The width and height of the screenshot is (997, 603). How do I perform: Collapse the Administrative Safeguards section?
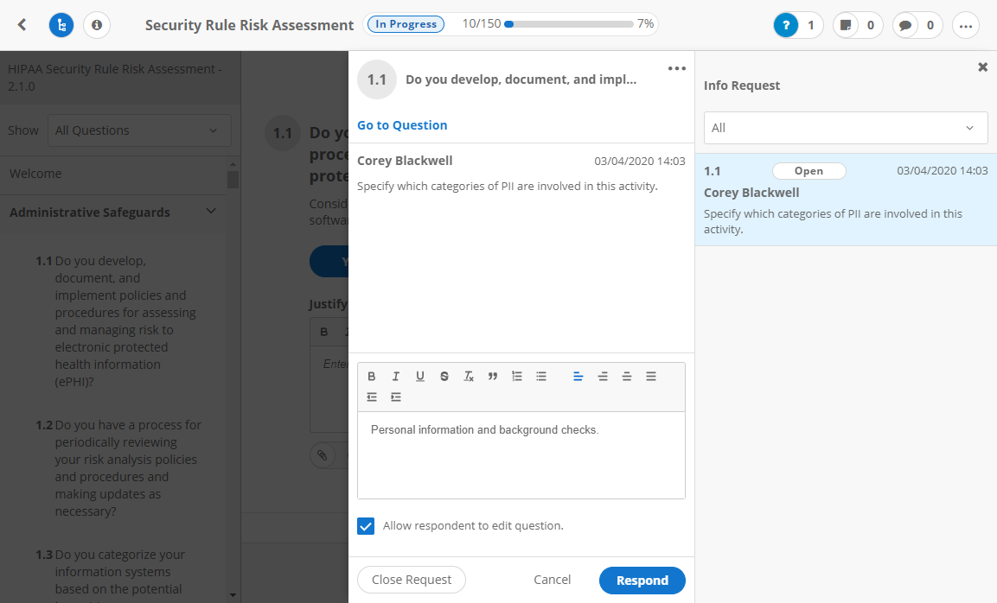210,211
